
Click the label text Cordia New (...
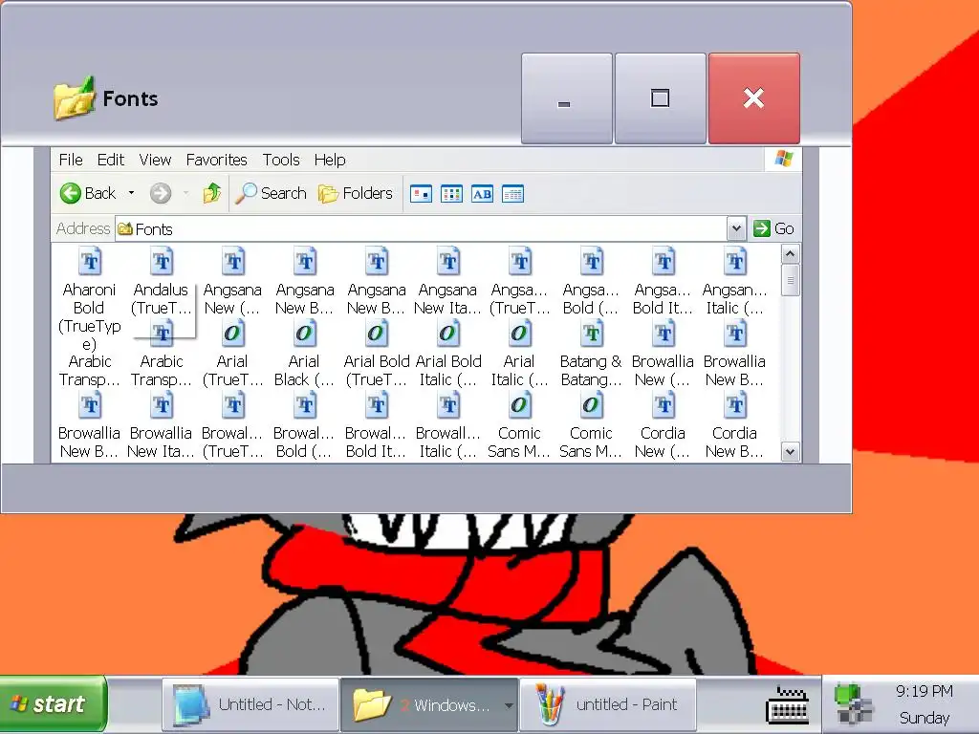[663, 443]
